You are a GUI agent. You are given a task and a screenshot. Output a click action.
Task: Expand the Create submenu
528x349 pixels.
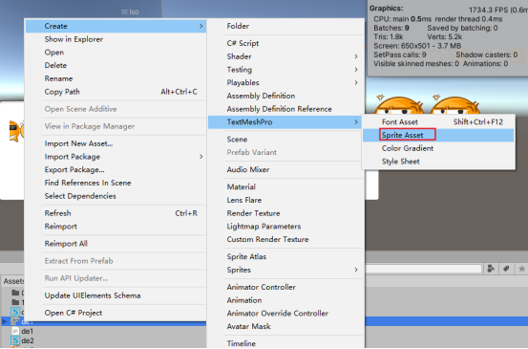coord(116,26)
